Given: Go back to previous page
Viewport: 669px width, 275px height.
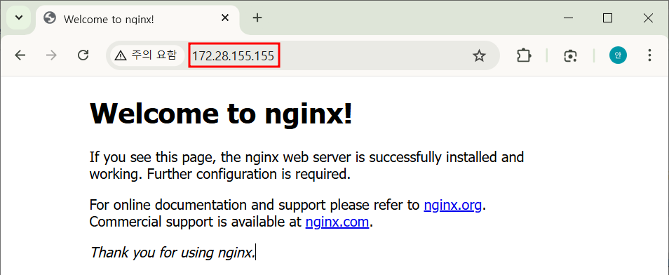Looking at the screenshot, I should [x=20, y=55].
